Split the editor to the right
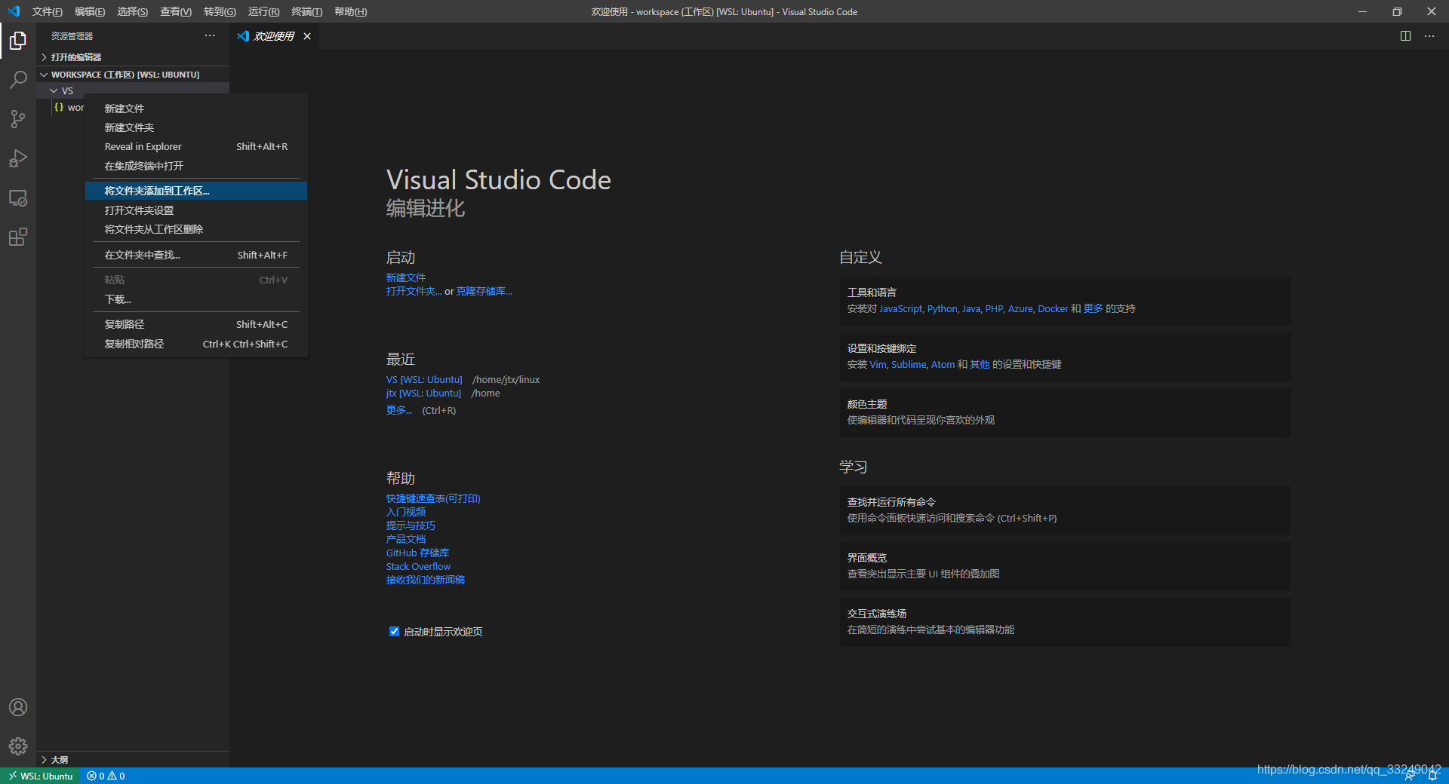 point(1405,36)
